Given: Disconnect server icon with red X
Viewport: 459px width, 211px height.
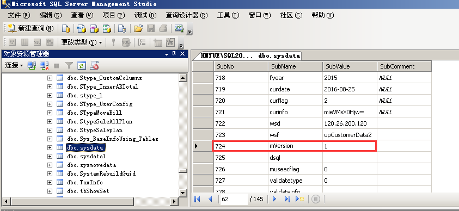Looking at the screenshot, I should 44,65.
